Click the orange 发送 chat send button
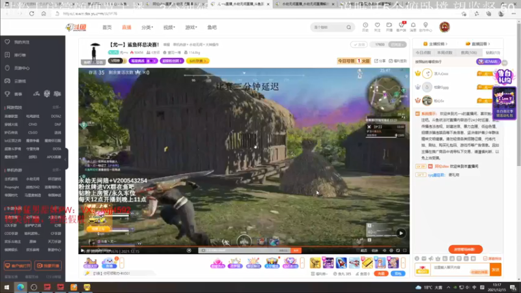 point(496,270)
